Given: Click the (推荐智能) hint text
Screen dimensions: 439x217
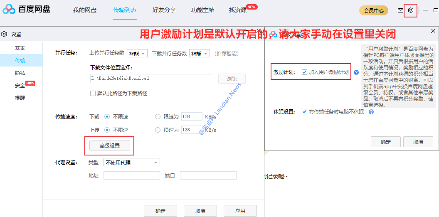Looking at the screenshot, I should point(227,53).
